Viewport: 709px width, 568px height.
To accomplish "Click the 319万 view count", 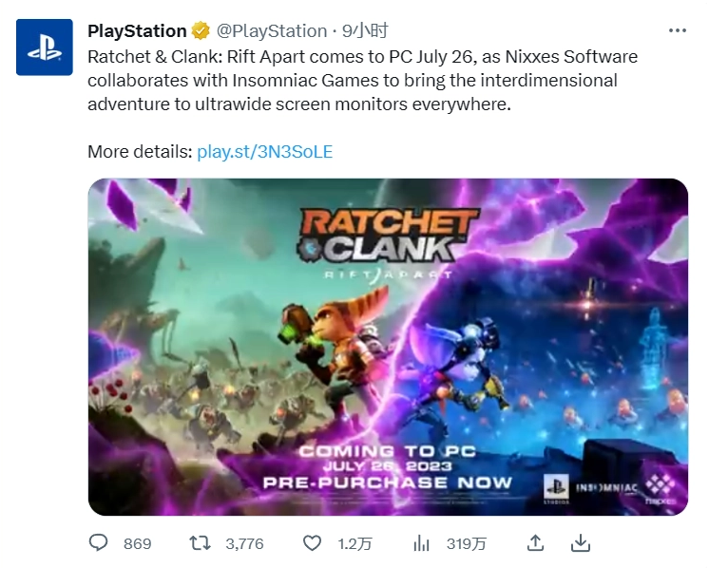I will coord(466,544).
